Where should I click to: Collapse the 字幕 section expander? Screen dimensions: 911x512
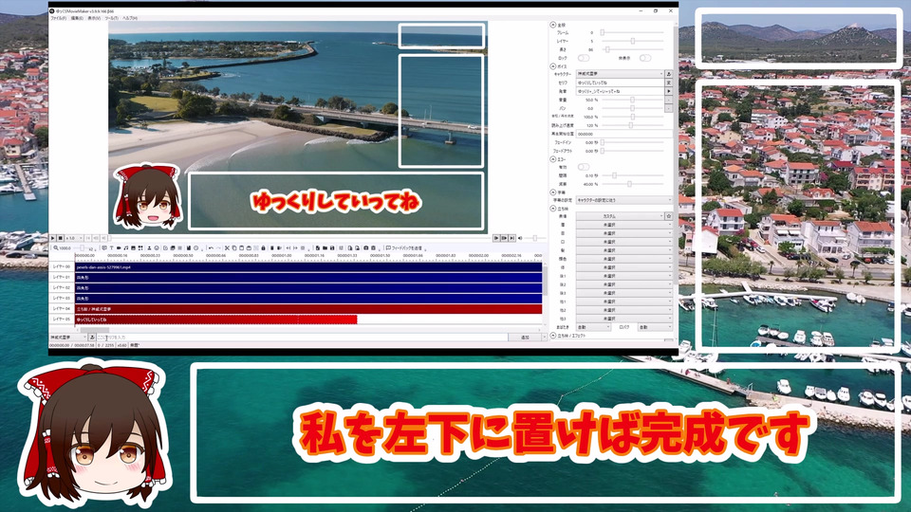(x=553, y=192)
